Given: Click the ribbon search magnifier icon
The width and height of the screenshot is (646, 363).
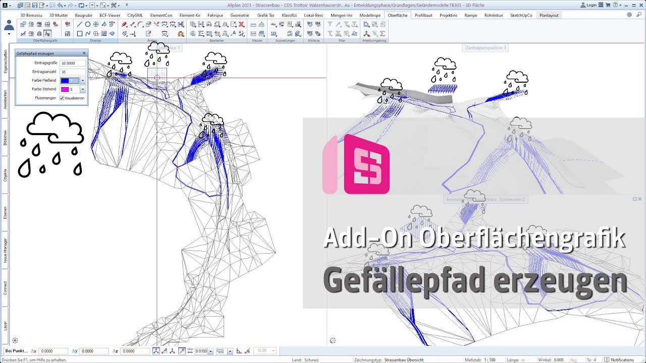Looking at the screenshot, I should (x=639, y=15).
